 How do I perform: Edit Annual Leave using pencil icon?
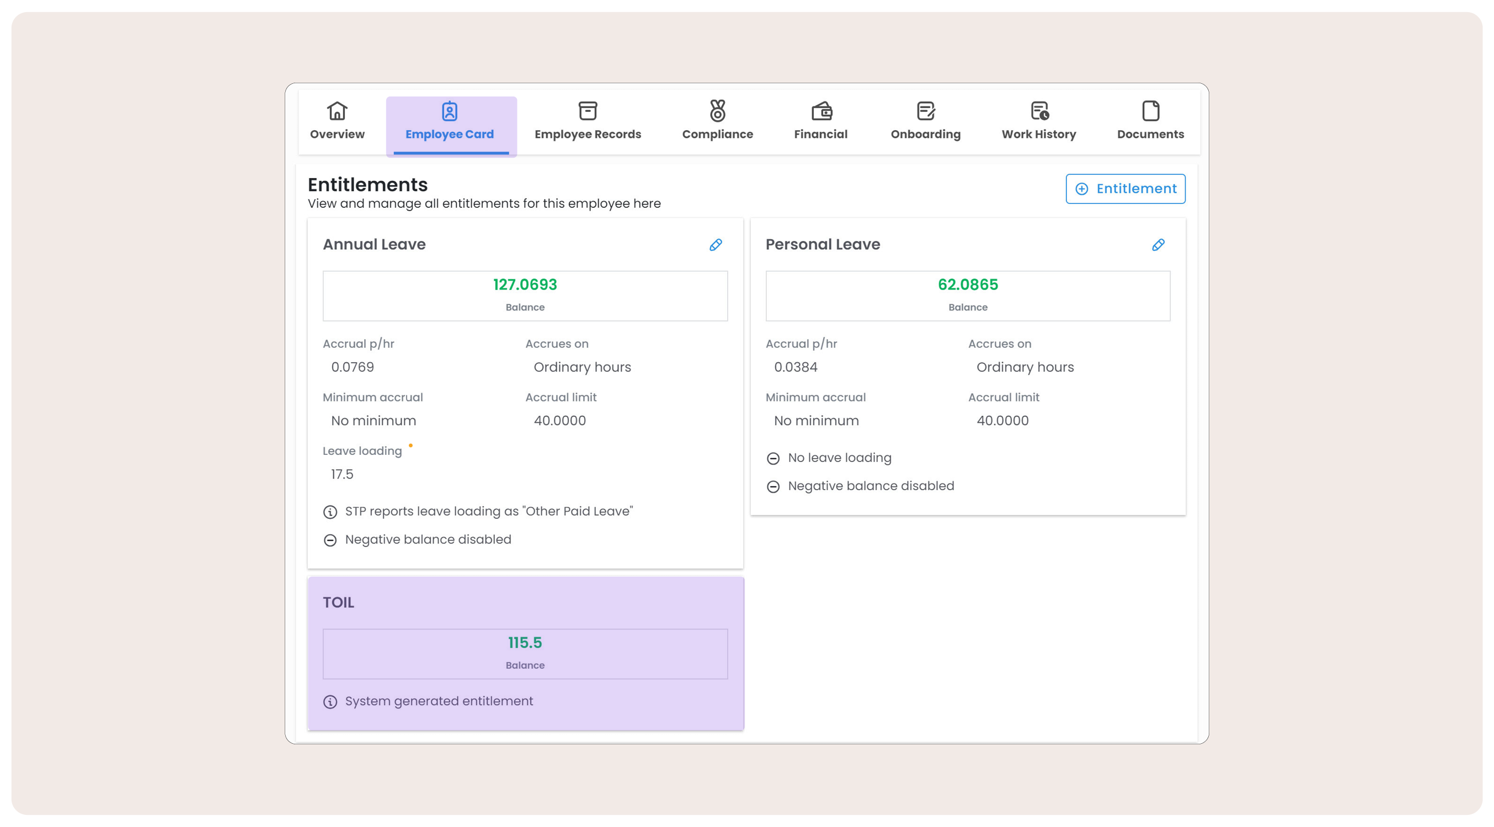pos(716,245)
